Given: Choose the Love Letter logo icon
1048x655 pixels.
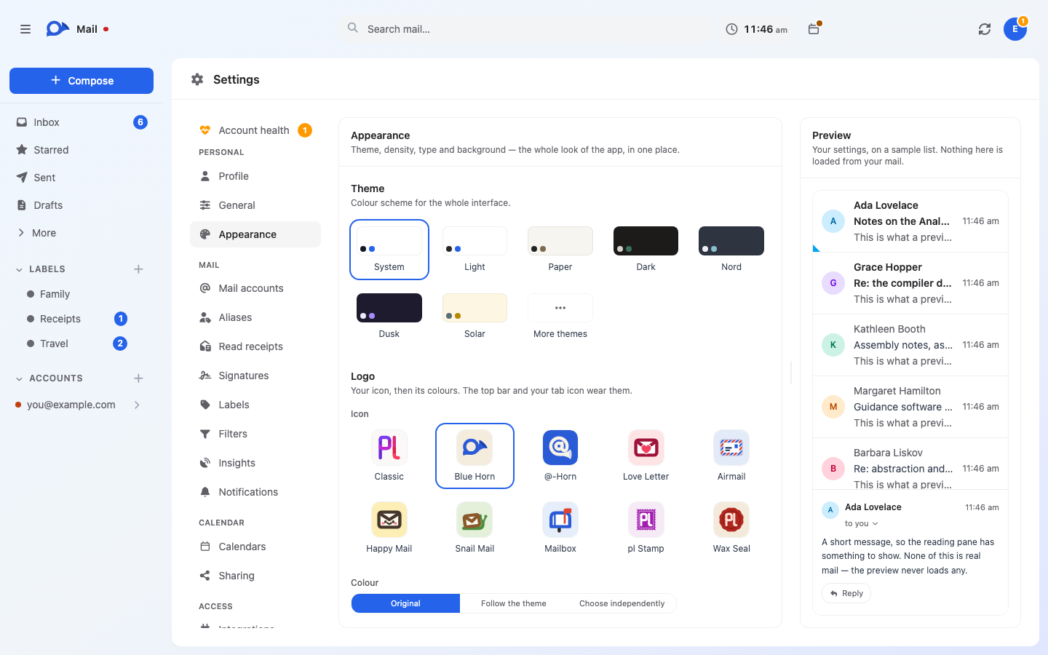Looking at the screenshot, I should click(646, 456).
